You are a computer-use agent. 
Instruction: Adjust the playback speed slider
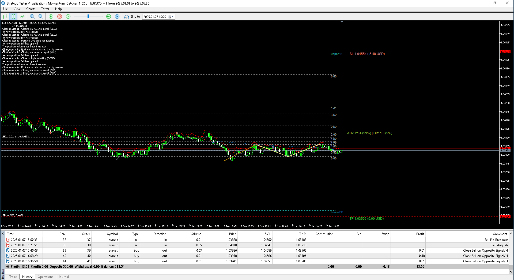coord(88,16)
